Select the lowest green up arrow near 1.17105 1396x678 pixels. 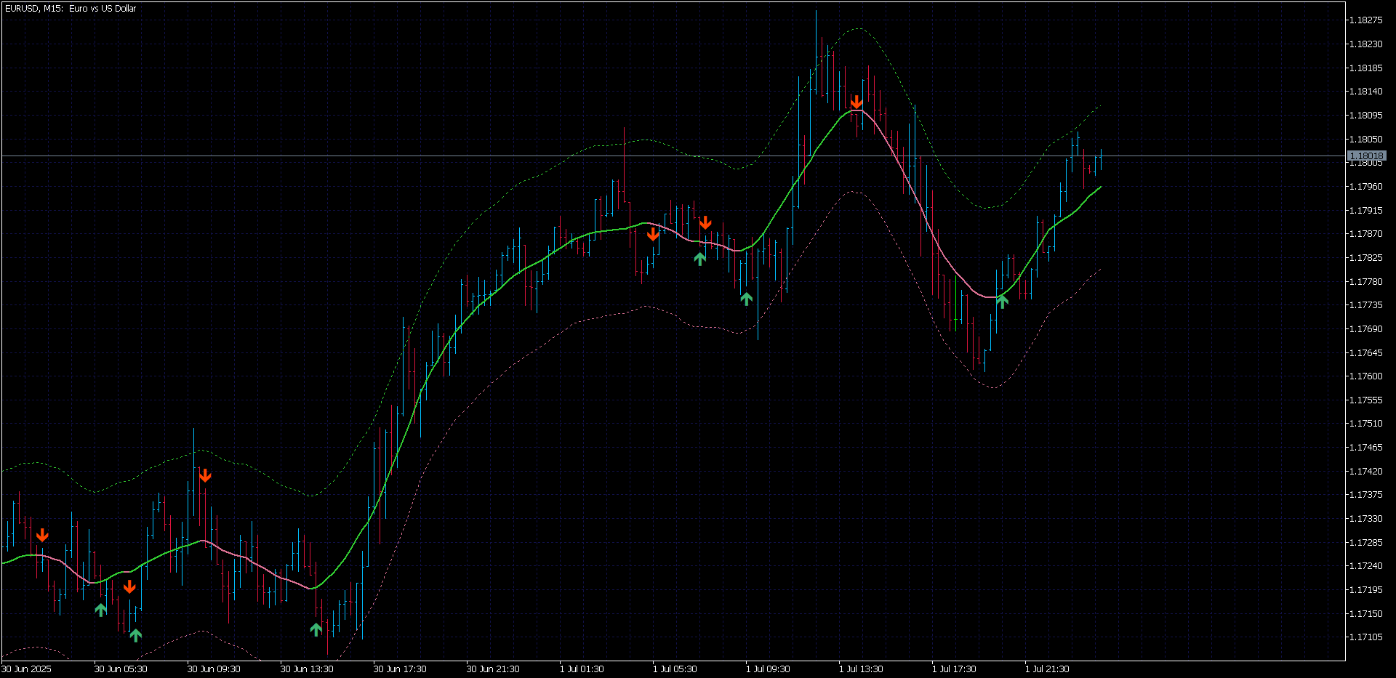point(136,635)
